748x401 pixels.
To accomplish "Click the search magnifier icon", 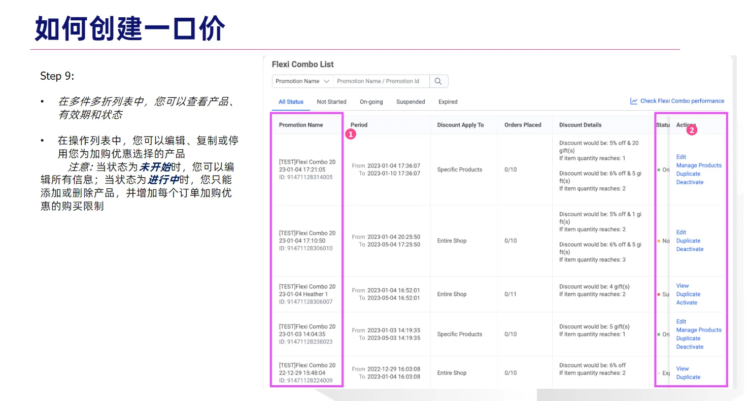I will [x=438, y=81].
